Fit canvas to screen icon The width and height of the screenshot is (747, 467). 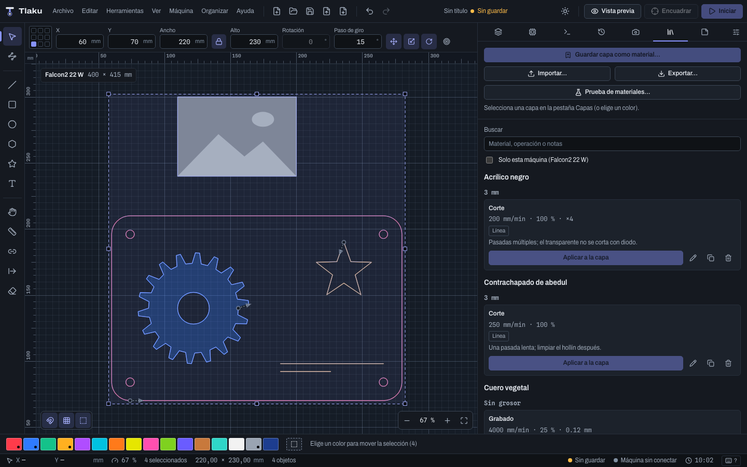coord(464,421)
